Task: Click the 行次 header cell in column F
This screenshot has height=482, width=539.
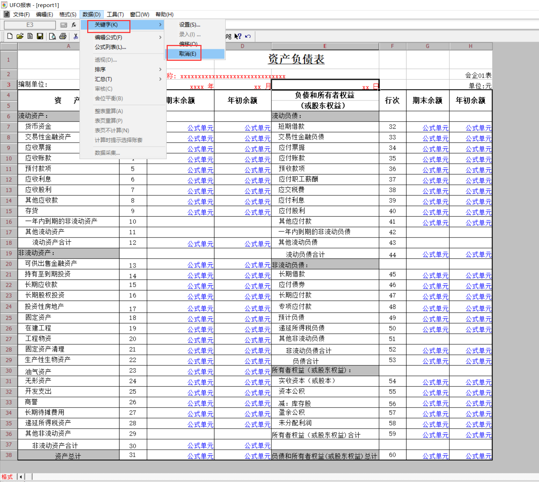Action: click(x=392, y=100)
